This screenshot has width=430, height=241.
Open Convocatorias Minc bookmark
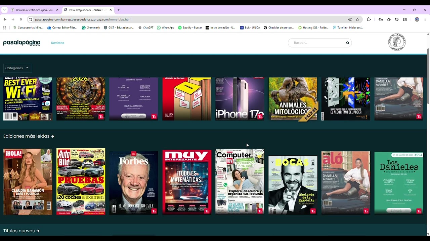point(28,27)
